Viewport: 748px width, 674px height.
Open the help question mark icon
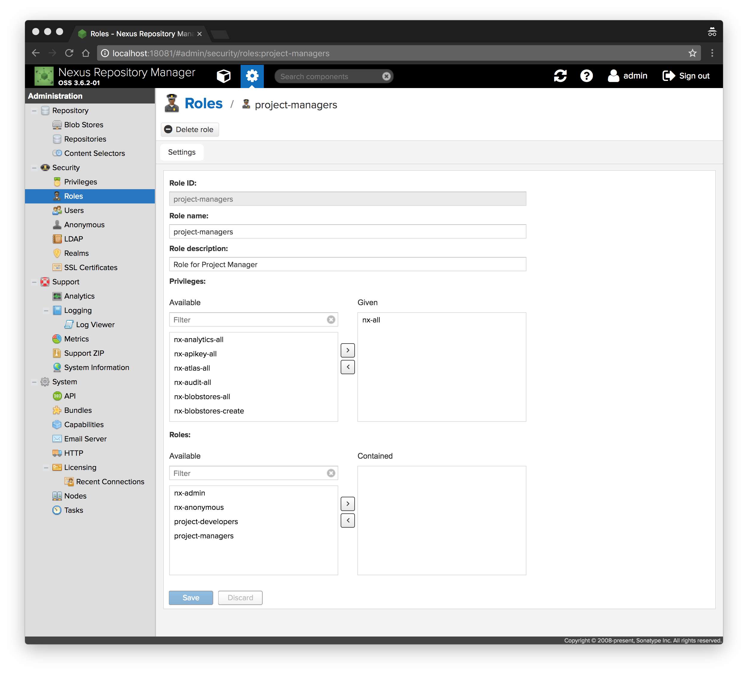tap(586, 76)
